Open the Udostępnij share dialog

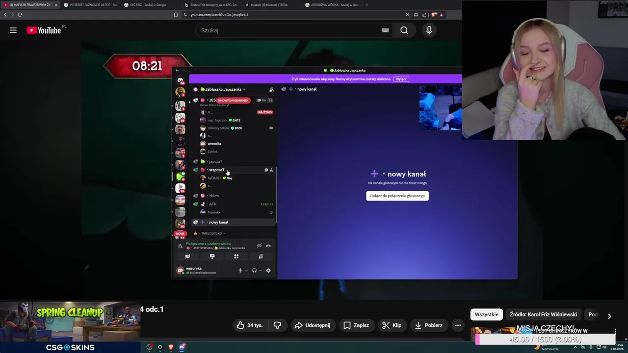point(312,325)
